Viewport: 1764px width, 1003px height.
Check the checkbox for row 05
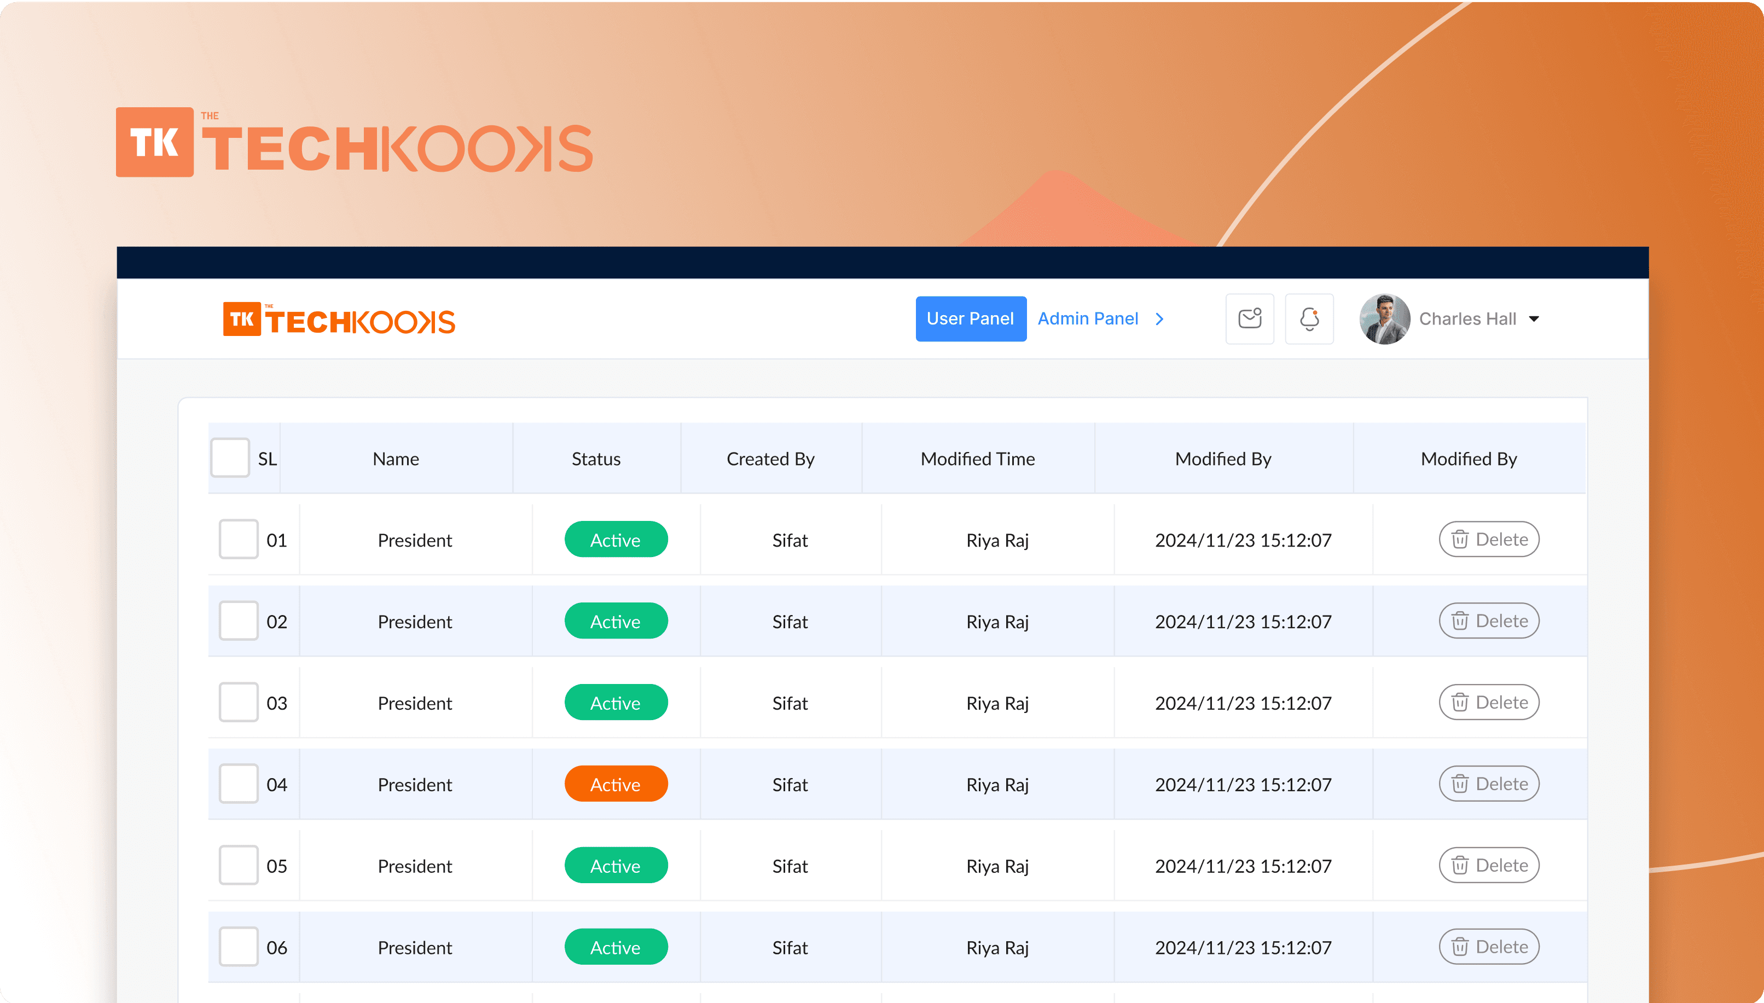pos(239,865)
